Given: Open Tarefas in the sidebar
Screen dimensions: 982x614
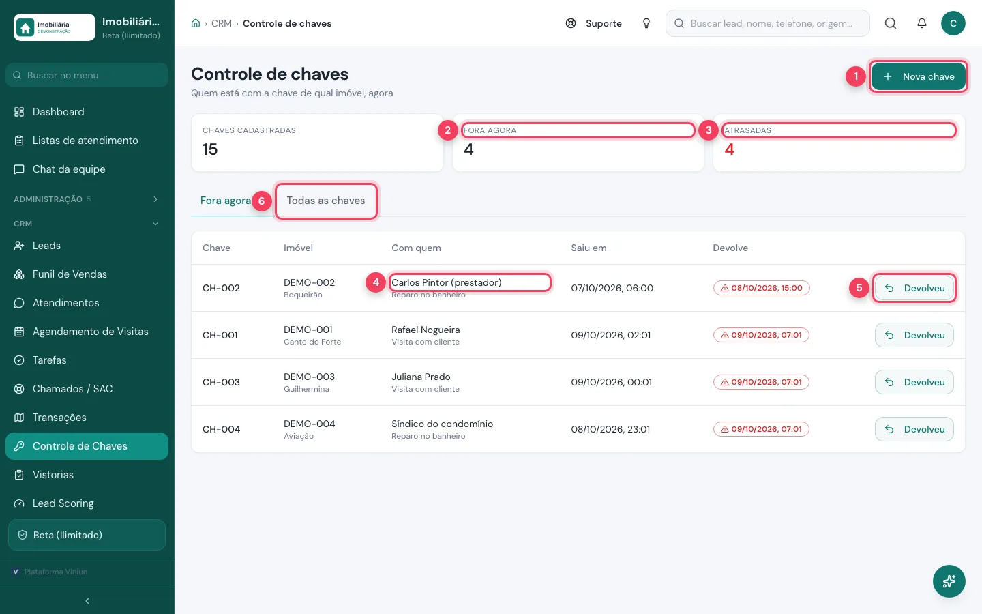Looking at the screenshot, I should 87,360.
